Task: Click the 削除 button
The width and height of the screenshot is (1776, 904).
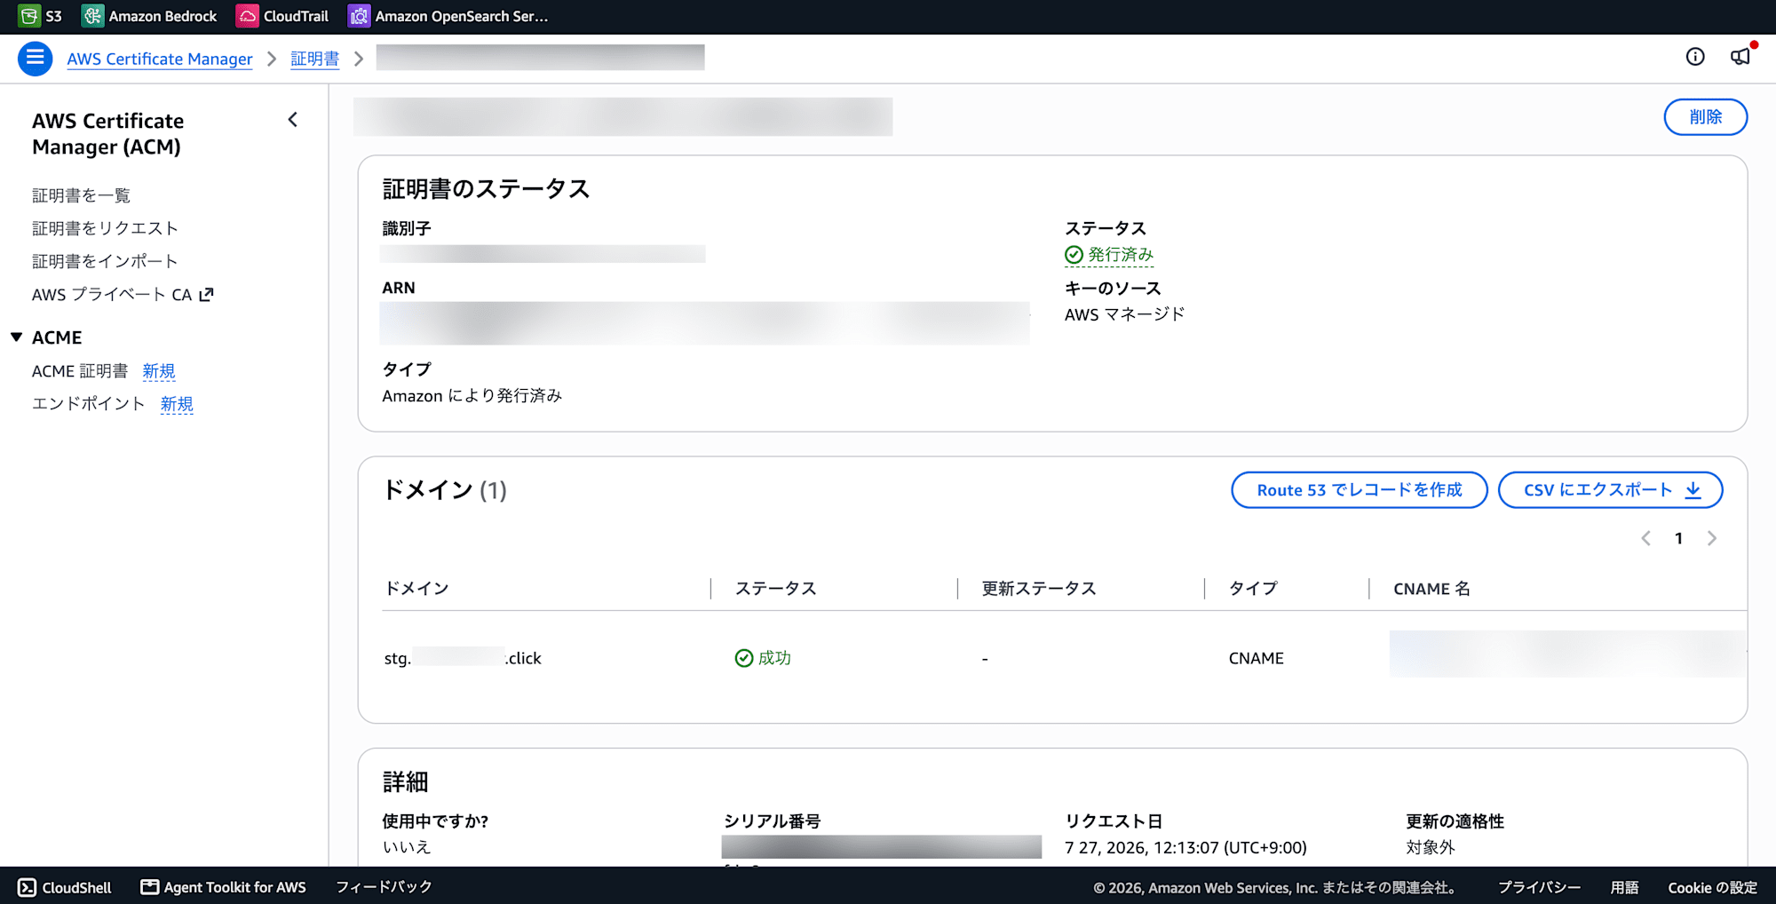Action: 1705,117
